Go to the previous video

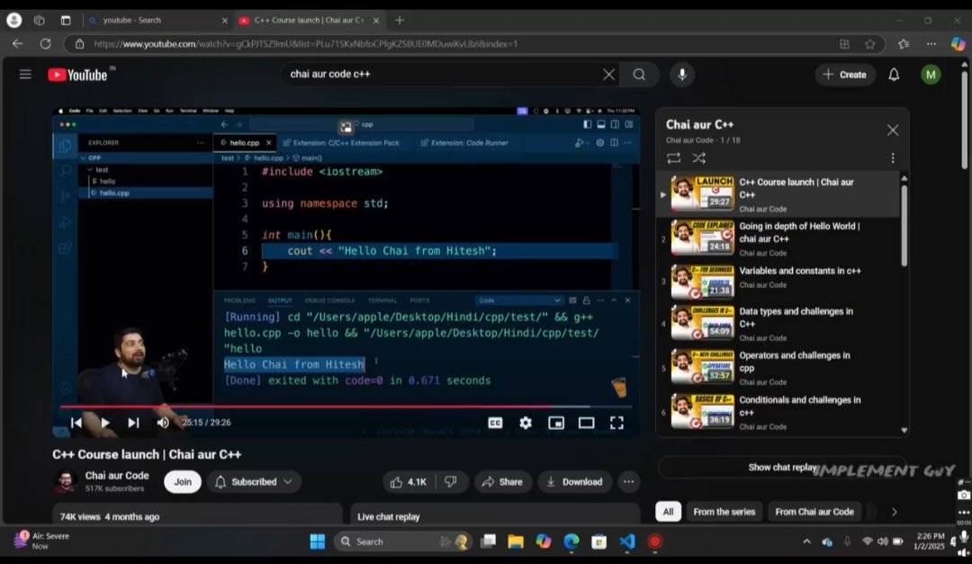[76, 423]
